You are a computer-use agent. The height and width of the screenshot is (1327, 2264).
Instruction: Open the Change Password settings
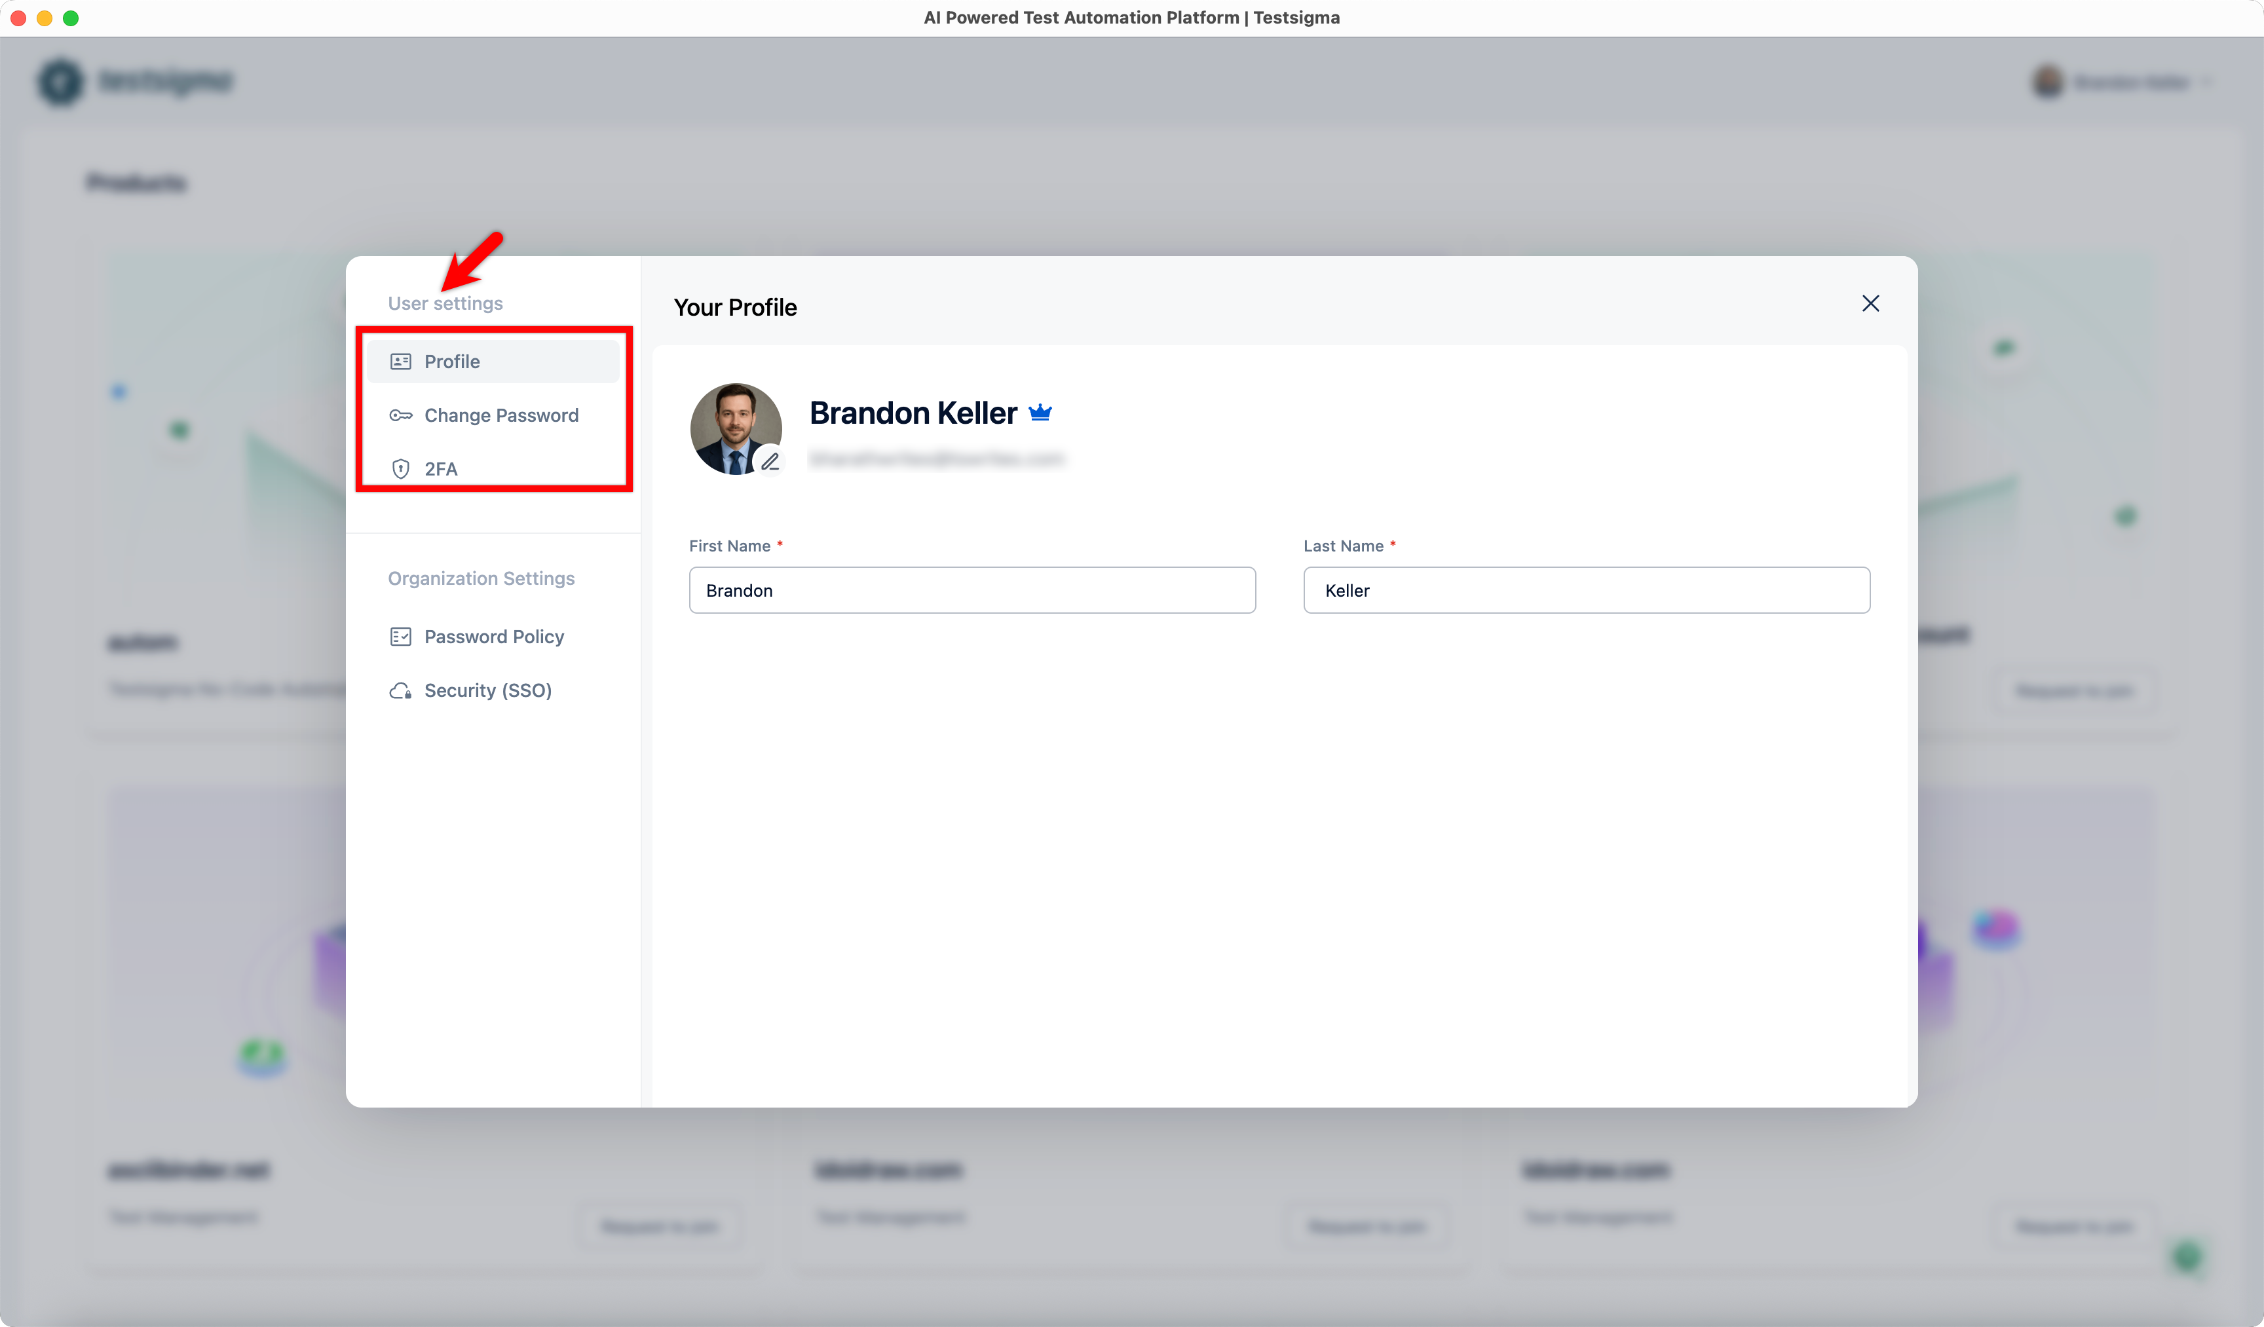pos(500,415)
